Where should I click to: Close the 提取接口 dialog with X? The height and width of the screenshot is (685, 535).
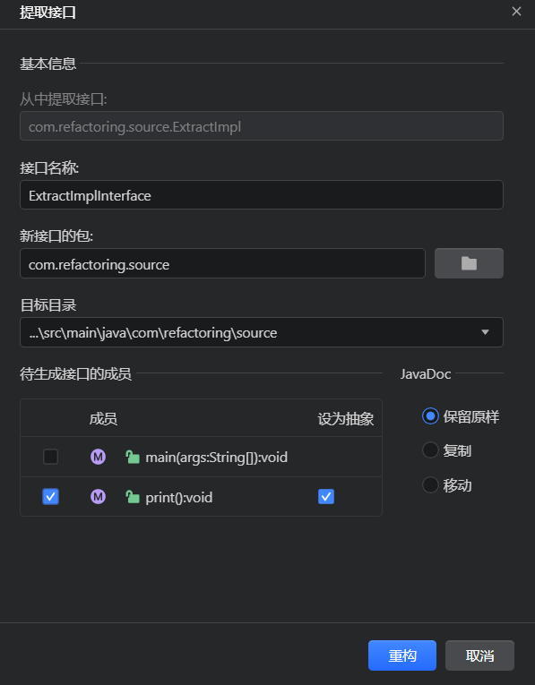(516, 12)
